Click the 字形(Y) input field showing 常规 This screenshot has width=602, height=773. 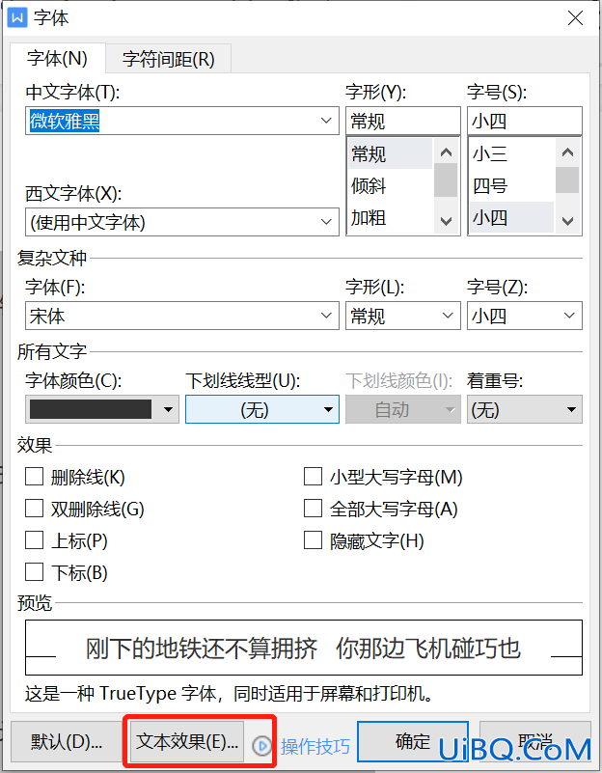(403, 121)
